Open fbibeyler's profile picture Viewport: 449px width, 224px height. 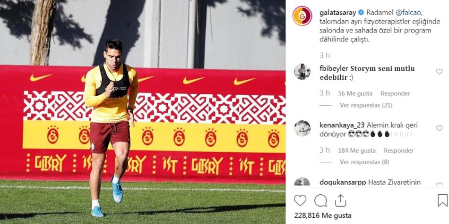point(302,72)
